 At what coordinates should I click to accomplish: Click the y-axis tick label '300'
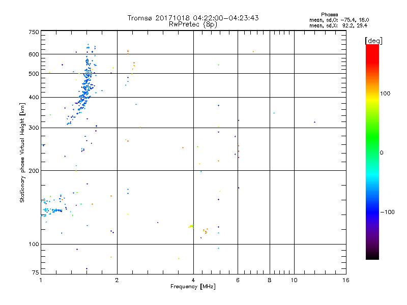click(34, 128)
